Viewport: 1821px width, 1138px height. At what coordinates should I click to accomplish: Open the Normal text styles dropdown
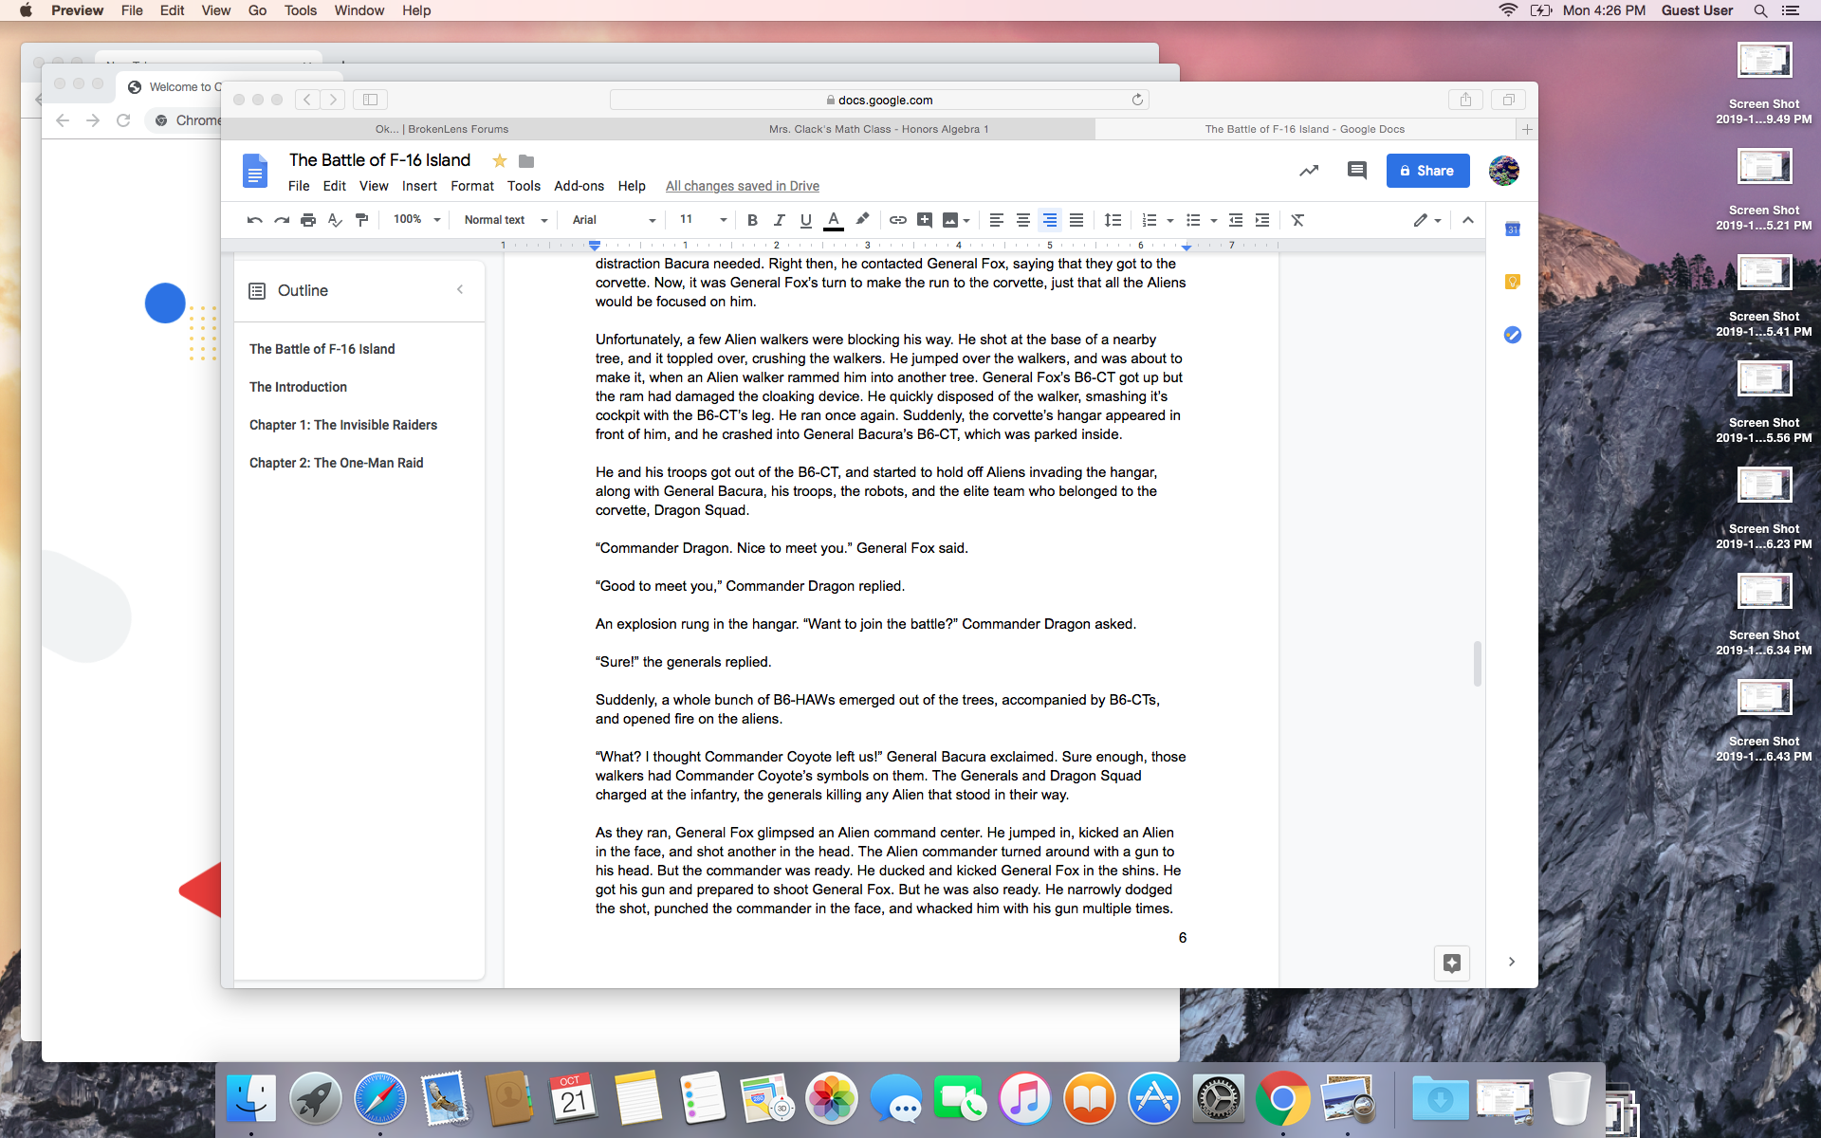506,220
